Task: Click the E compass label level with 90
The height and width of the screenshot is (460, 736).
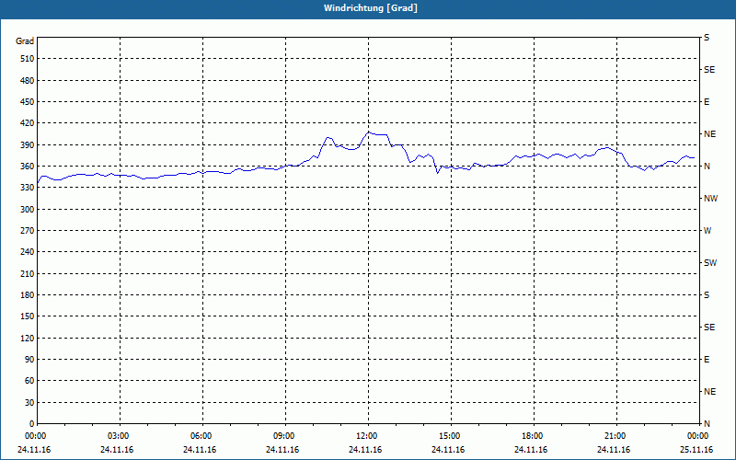Action: click(707, 360)
